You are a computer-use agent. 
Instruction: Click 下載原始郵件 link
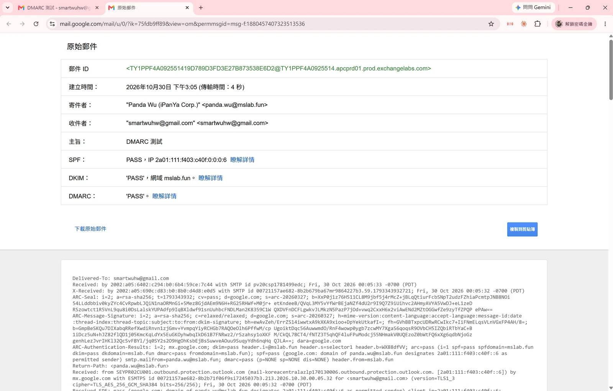90,229
